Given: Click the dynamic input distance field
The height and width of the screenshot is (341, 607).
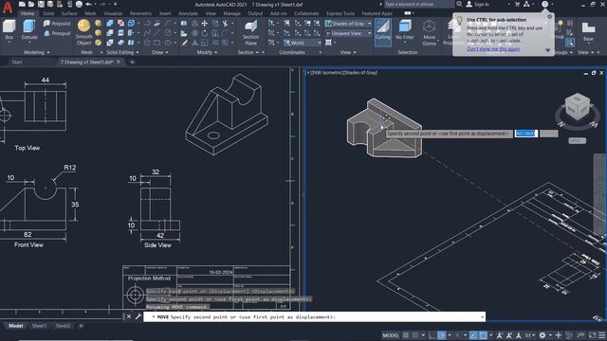Looking at the screenshot, I should (526, 134).
